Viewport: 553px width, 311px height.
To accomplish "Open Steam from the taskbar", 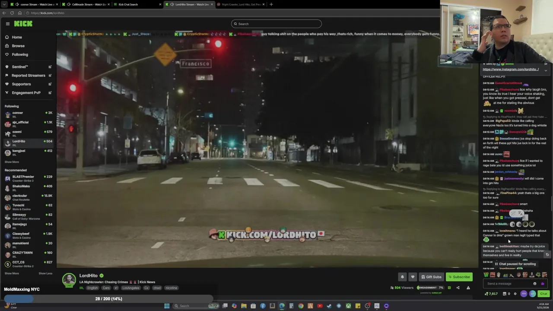I will pyautogui.click(x=329, y=306).
